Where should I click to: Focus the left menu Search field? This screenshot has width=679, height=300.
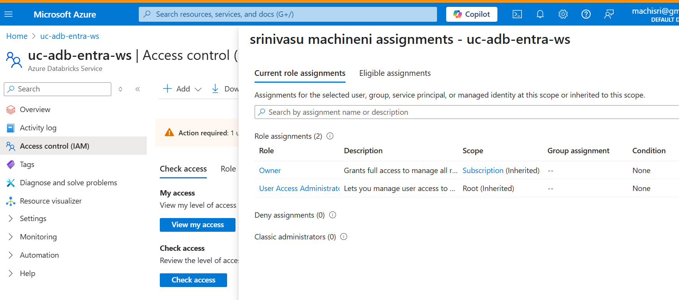pos(57,89)
